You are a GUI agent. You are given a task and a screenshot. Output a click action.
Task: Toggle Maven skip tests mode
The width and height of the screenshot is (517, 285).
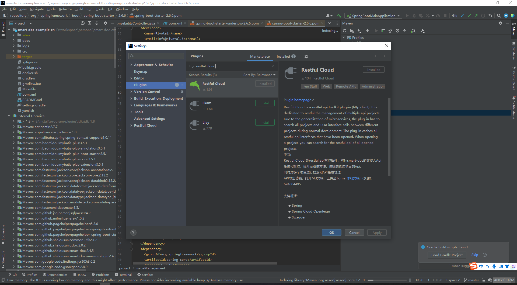pos(397,31)
